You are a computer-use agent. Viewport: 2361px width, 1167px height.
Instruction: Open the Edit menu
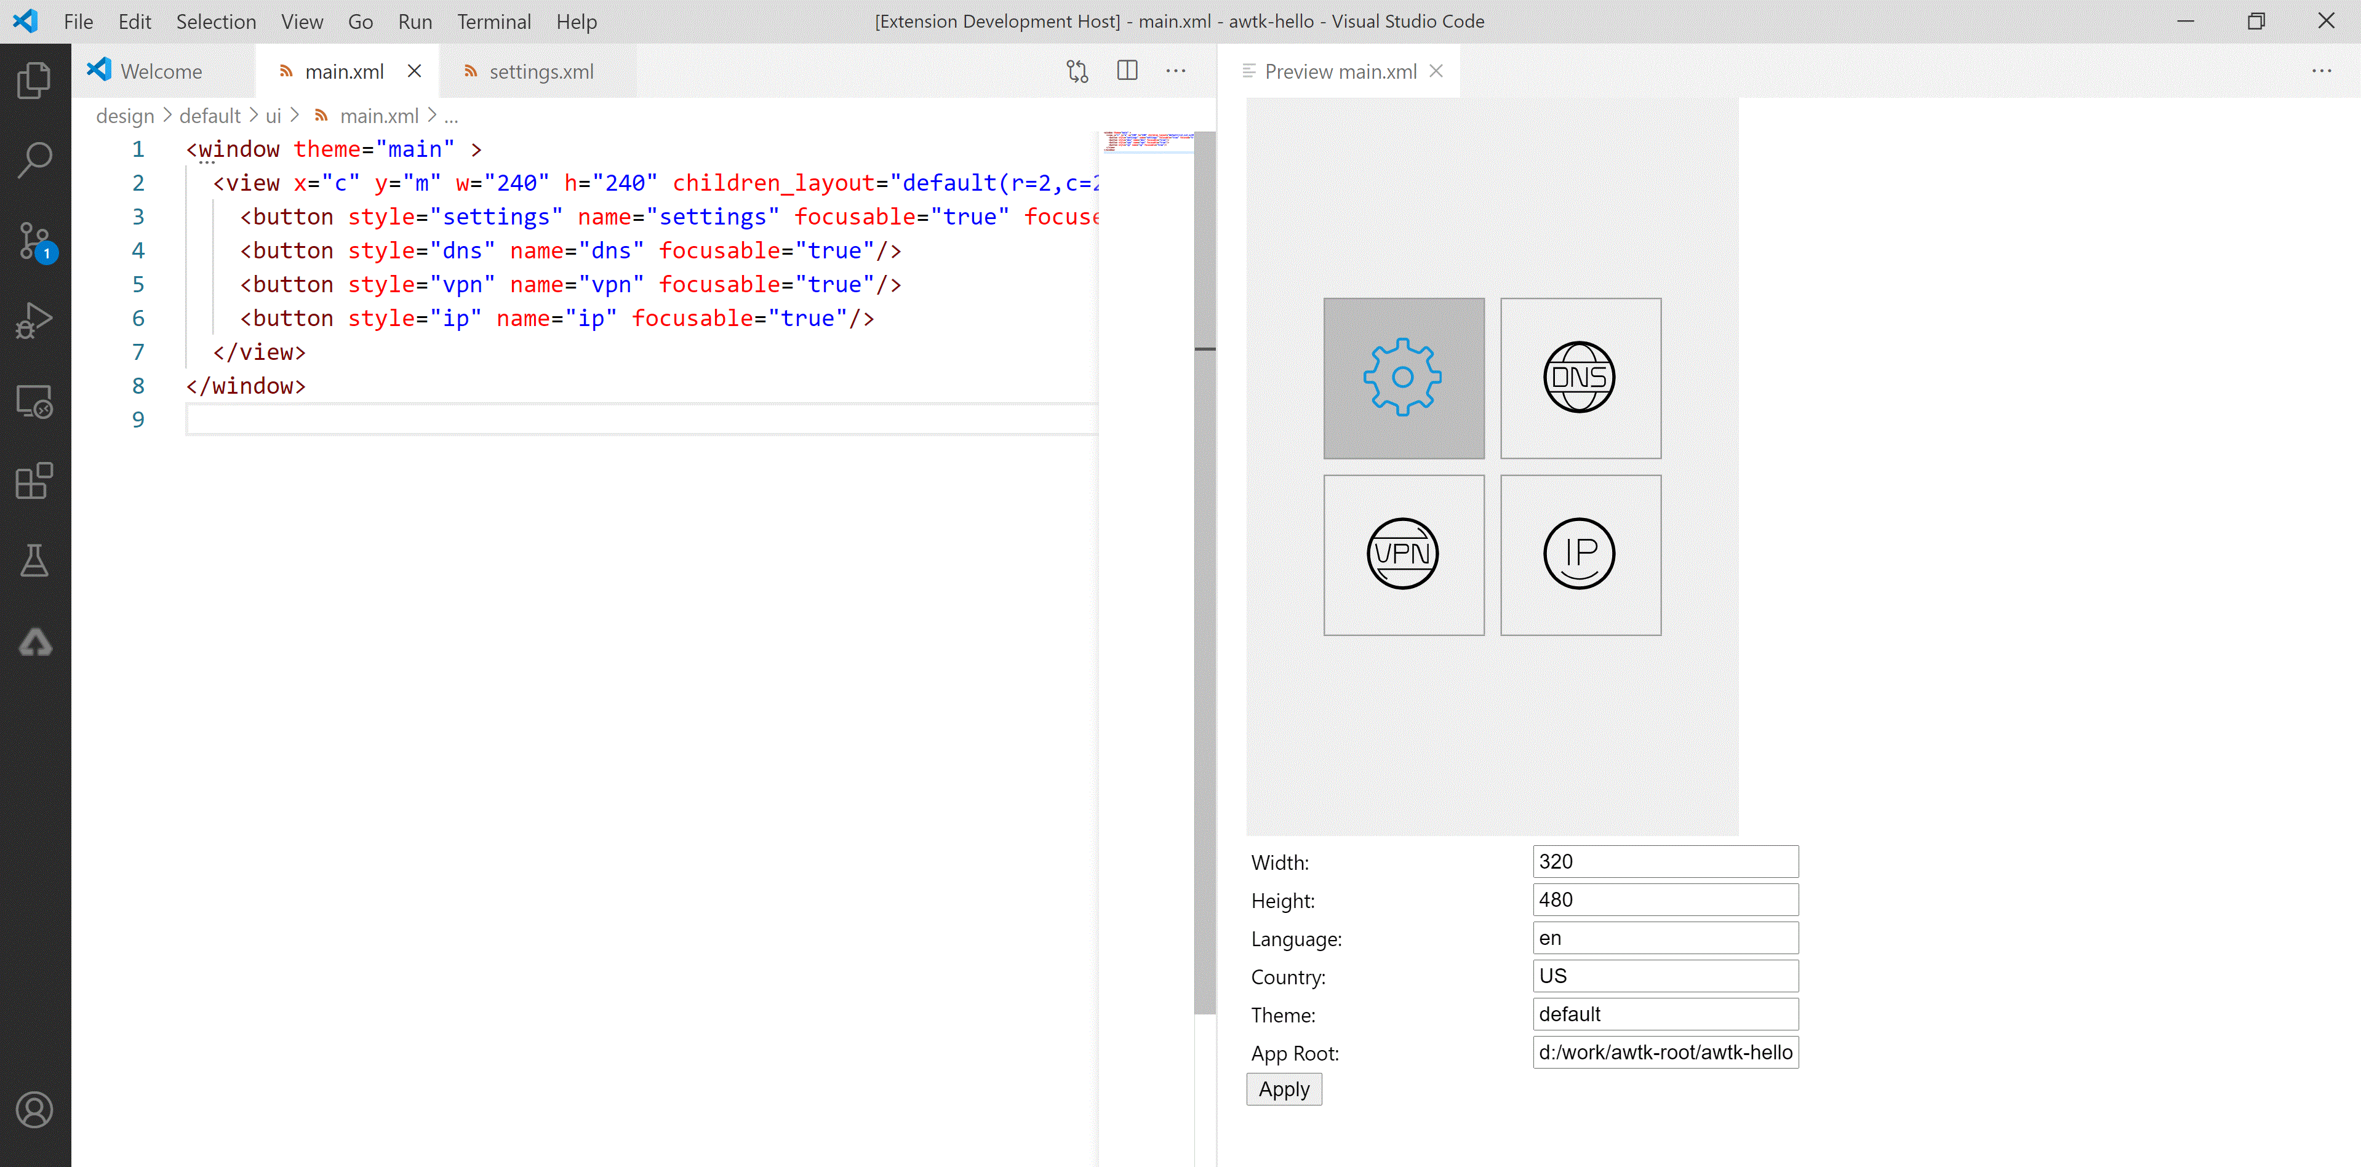tap(135, 21)
